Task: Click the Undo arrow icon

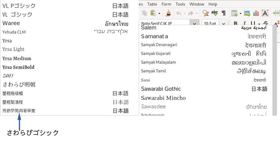Action: pos(179,13)
